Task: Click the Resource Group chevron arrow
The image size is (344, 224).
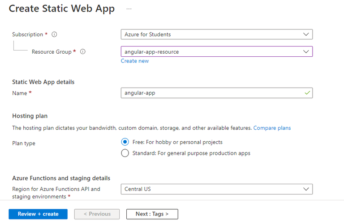Action: (306, 52)
